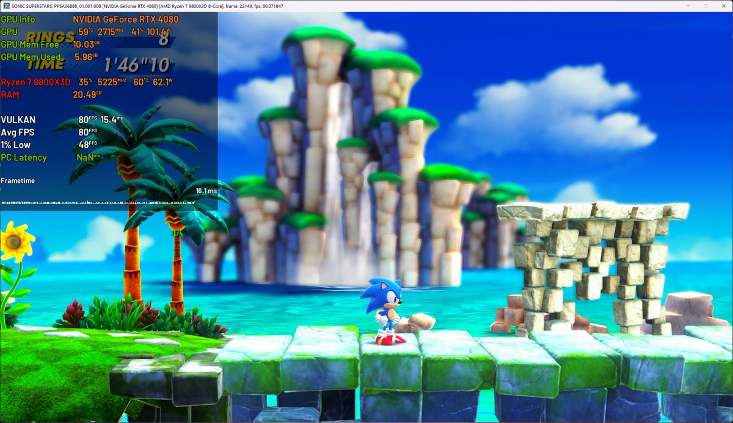Click the 16.1 ms frametime graph value
The width and height of the screenshot is (733, 423).
[206, 191]
